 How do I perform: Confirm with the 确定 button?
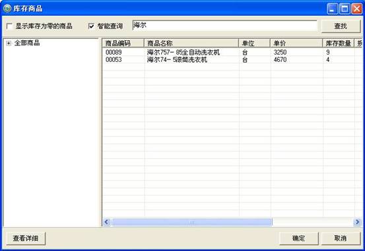[299, 238]
